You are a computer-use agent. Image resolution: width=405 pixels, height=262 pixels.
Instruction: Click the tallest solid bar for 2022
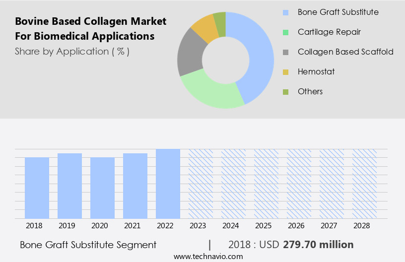pos(168,184)
